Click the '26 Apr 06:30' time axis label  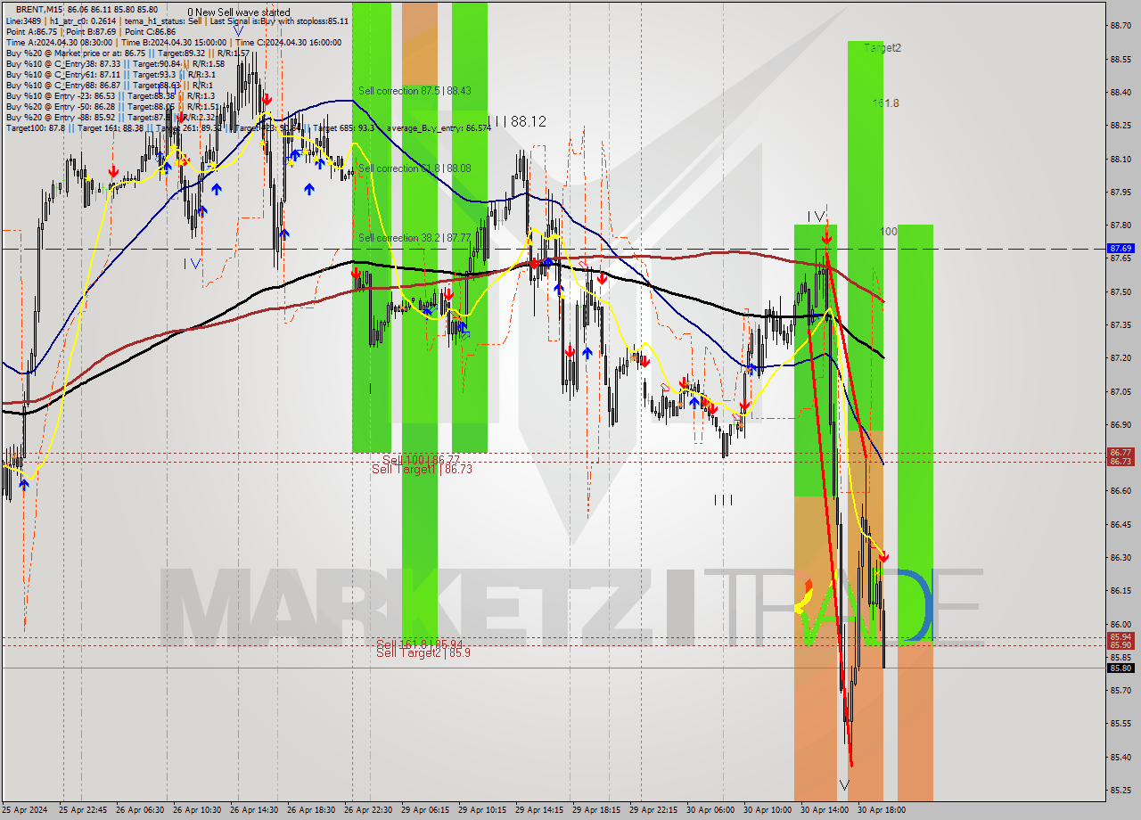(x=140, y=810)
